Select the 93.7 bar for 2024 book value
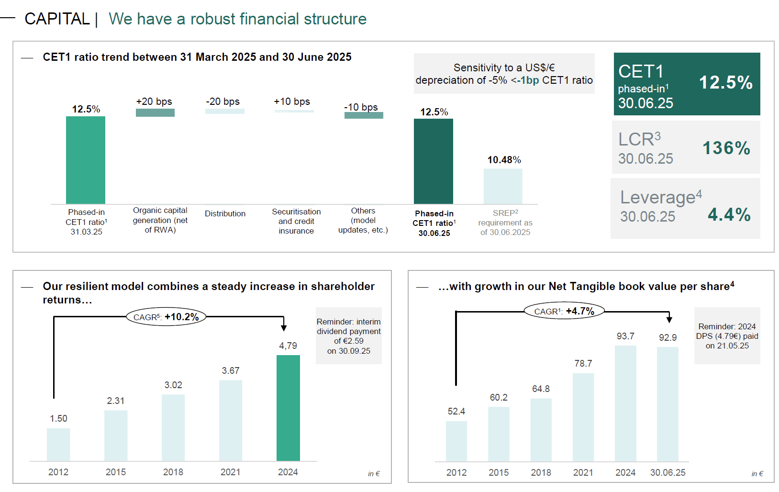Image resolution: width=779 pixels, height=492 pixels. tap(625, 402)
